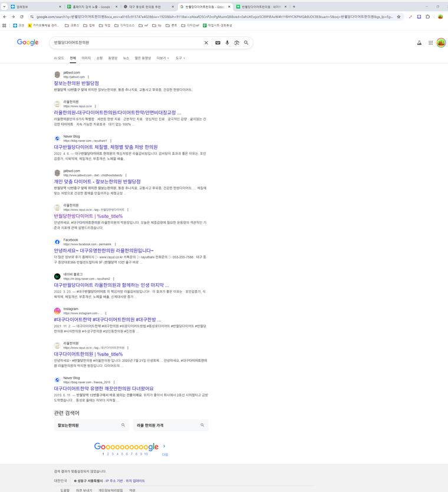Select related search 라율 한의원 가격
Screen dimensions: 448x492
coord(170,425)
